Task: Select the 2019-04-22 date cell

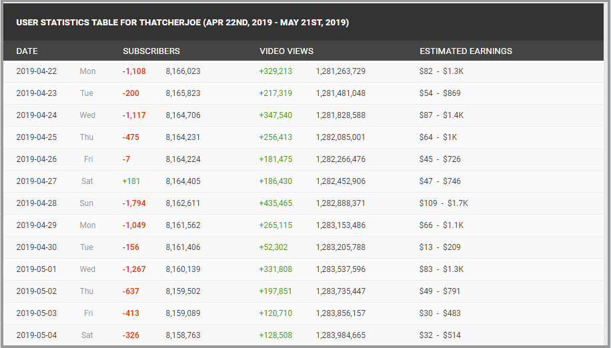Action: (x=36, y=71)
